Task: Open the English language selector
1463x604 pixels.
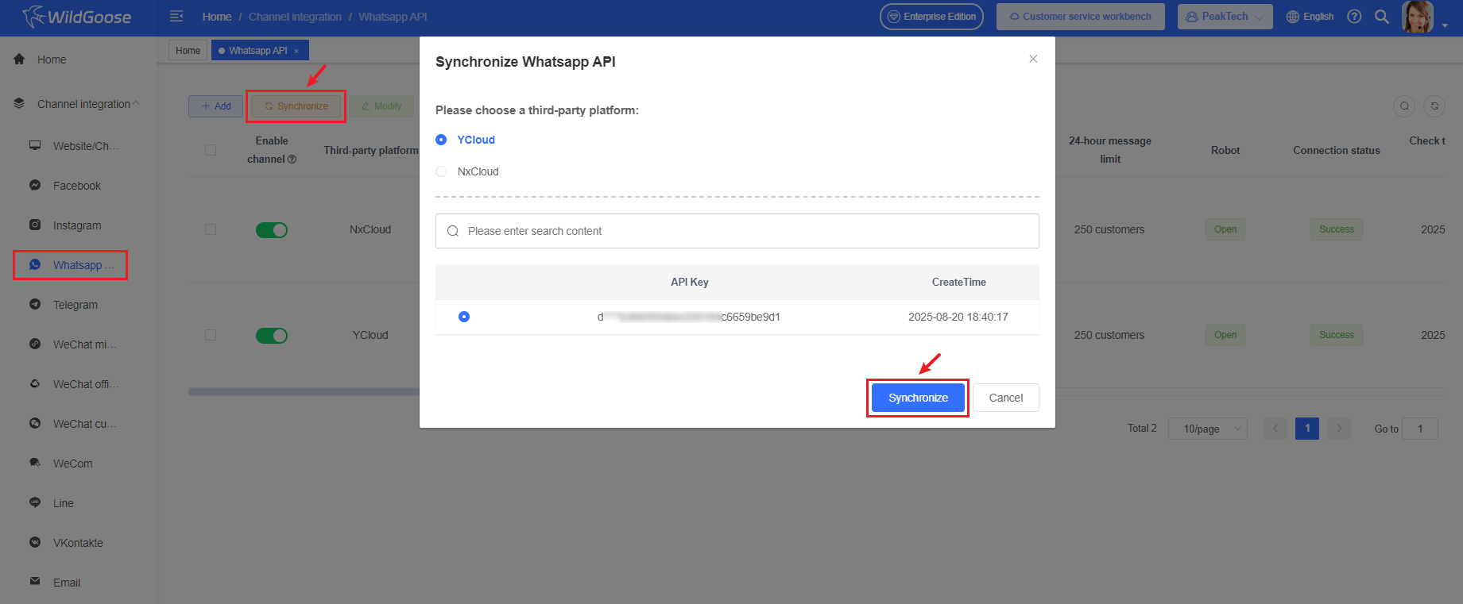Action: click(x=1310, y=17)
